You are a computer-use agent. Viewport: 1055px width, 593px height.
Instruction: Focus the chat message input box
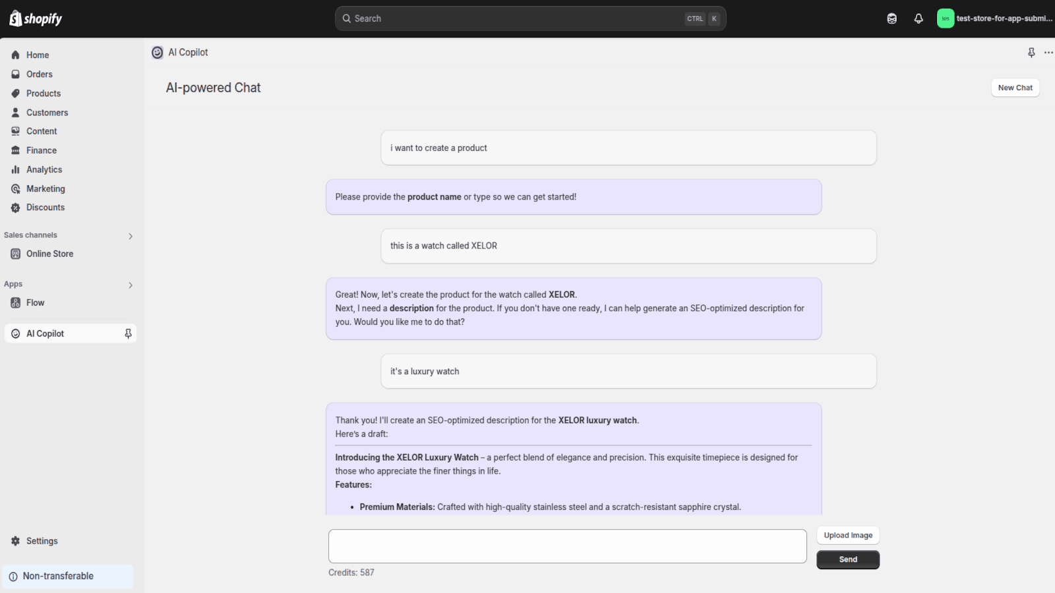pos(567,546)
